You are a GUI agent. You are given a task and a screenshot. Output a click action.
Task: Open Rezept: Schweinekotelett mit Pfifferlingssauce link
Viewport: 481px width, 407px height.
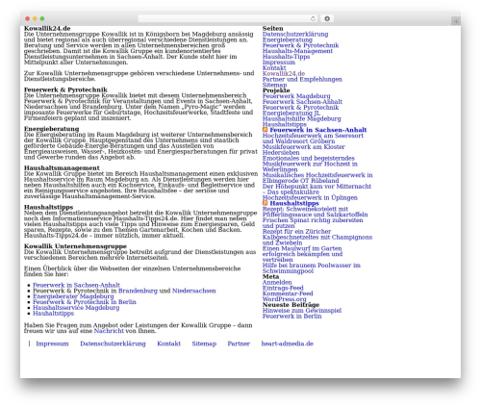[316, 212]
